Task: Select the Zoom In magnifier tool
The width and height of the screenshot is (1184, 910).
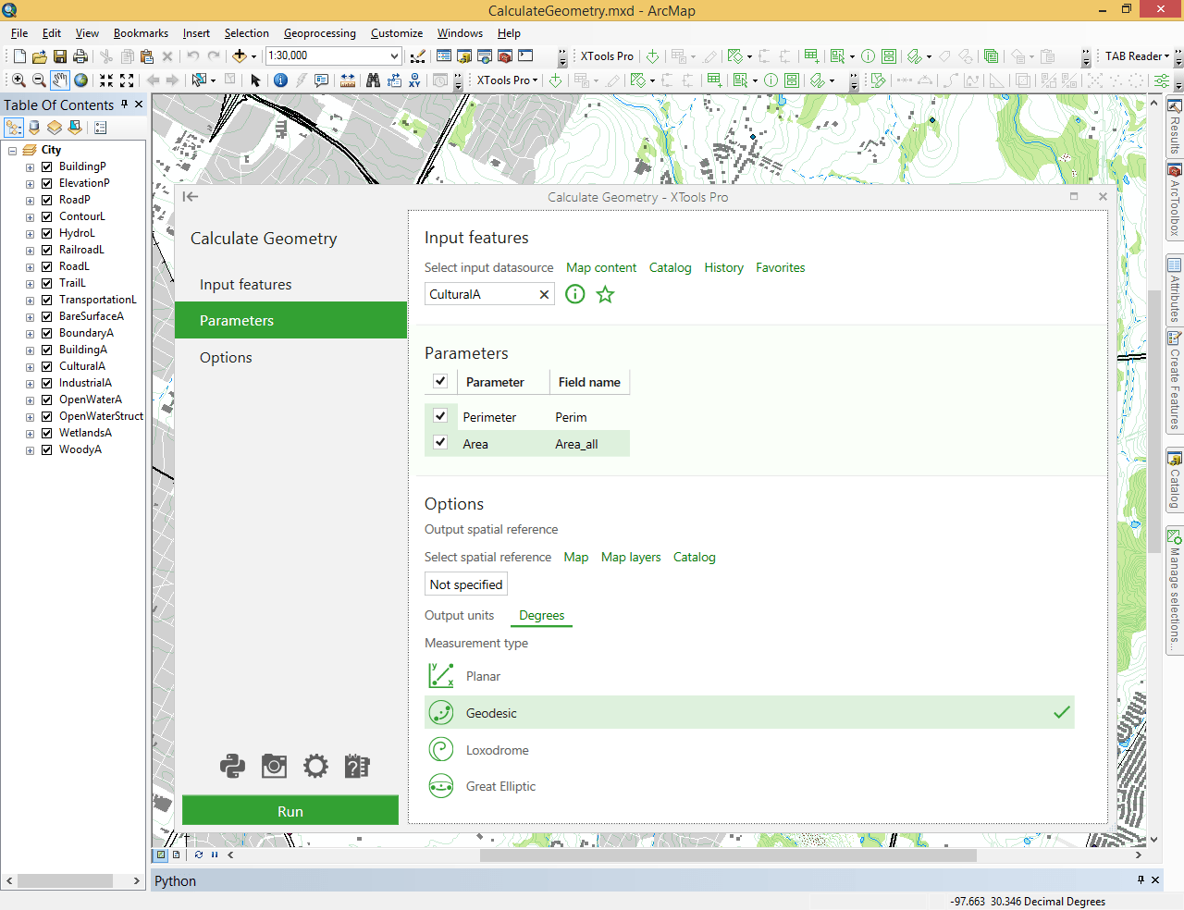Action: click(x=18, y=80)
